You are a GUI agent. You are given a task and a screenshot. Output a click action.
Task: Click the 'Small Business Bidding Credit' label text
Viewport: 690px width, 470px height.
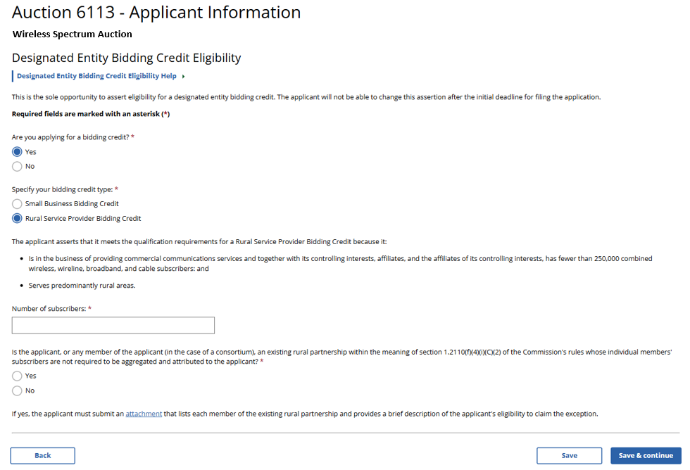[72, 203]
